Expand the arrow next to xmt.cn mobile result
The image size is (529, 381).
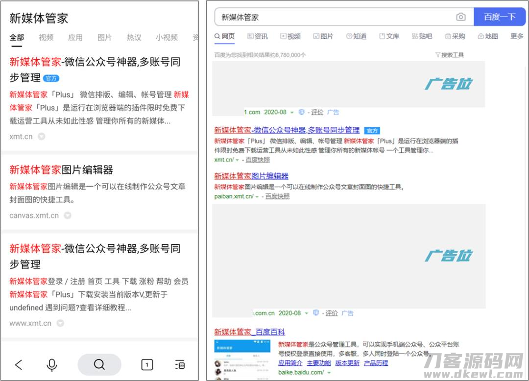[42, 137]
